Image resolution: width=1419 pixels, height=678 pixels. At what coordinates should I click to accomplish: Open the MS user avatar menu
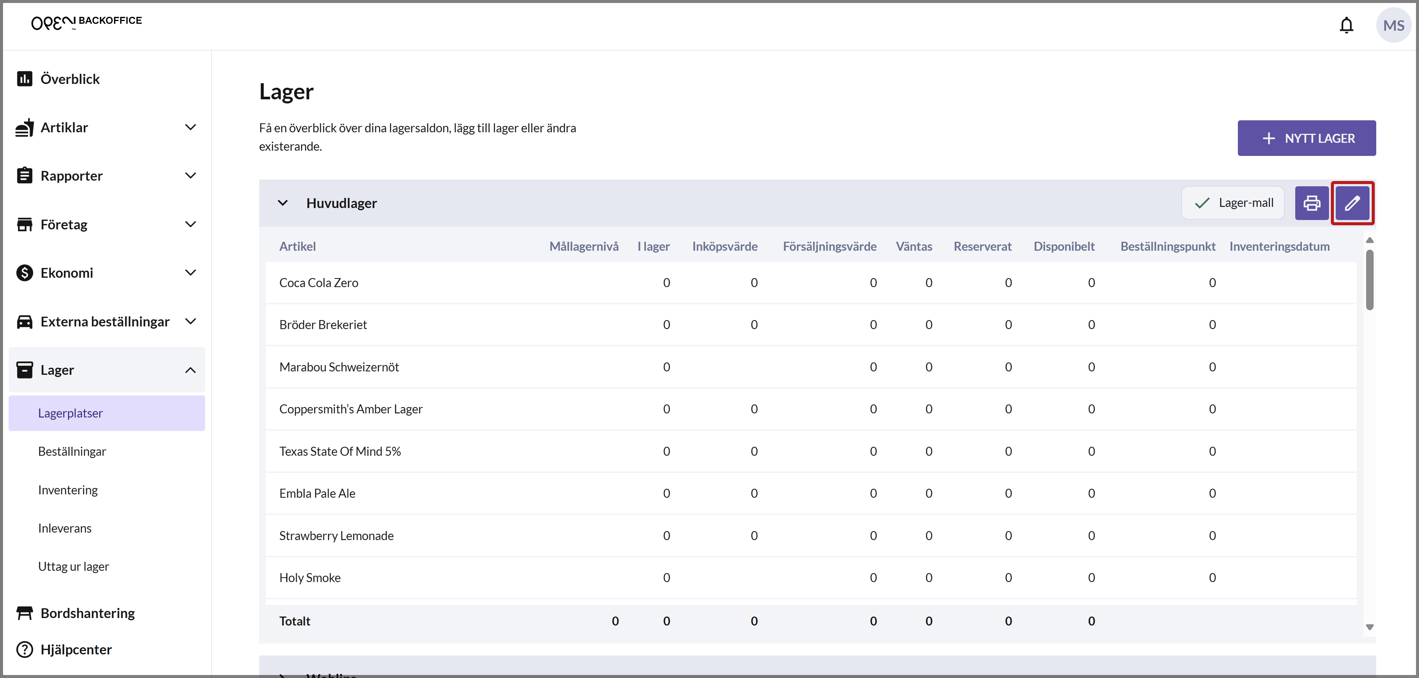pos(1393,25)
